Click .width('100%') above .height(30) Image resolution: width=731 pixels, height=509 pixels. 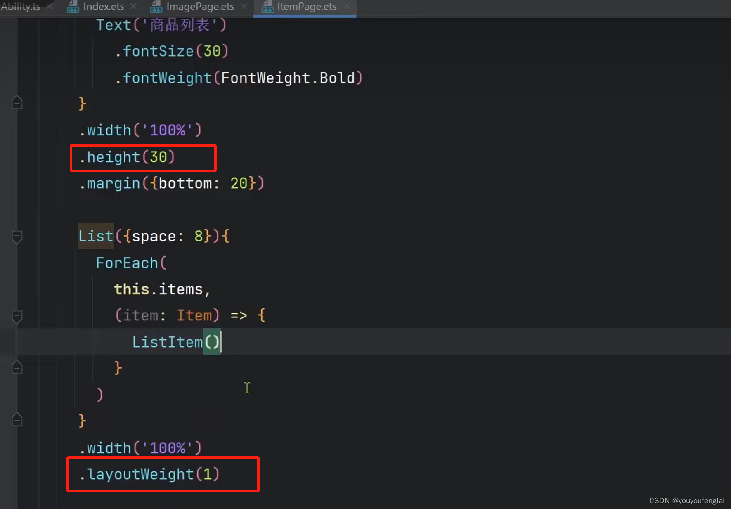140,130
